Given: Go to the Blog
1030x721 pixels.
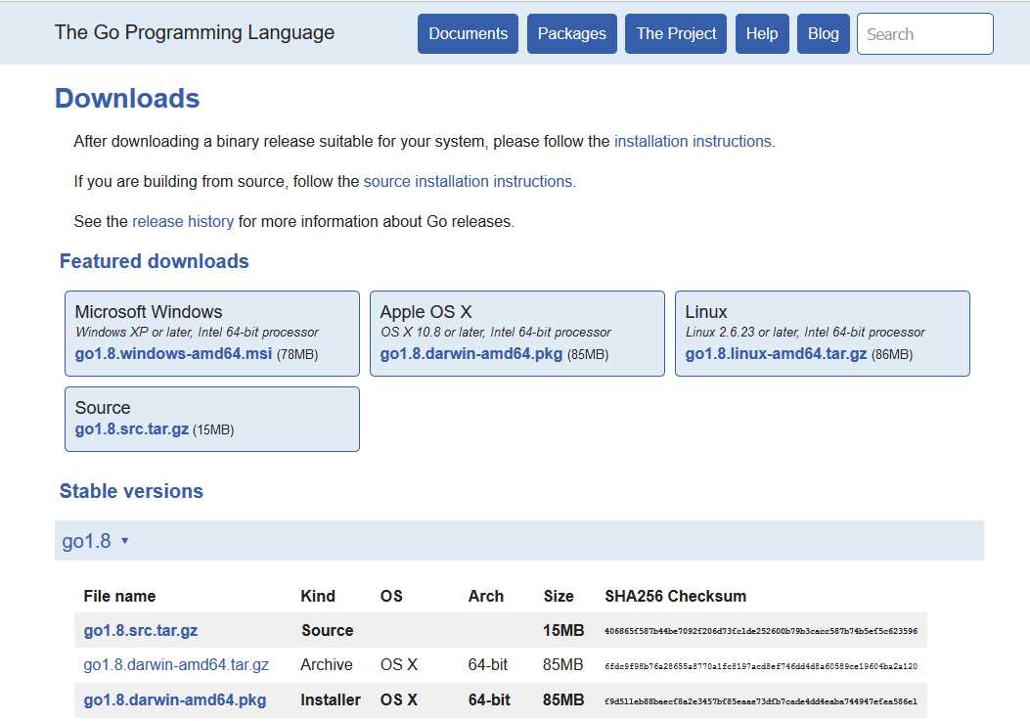Looking at the screenshot, I should pos(823,33).
